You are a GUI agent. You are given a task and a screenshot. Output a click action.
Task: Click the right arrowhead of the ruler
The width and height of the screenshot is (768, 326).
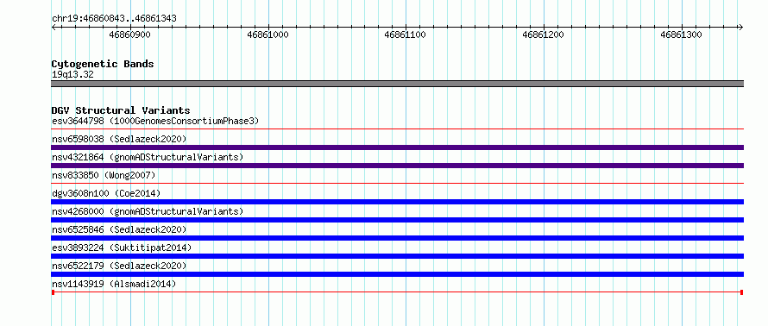tap(741, 28)
